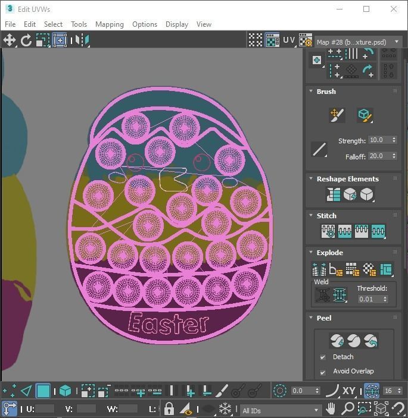Open the Select menu
The width and height of the screenshot is (408, 418).
coord(53,24)
